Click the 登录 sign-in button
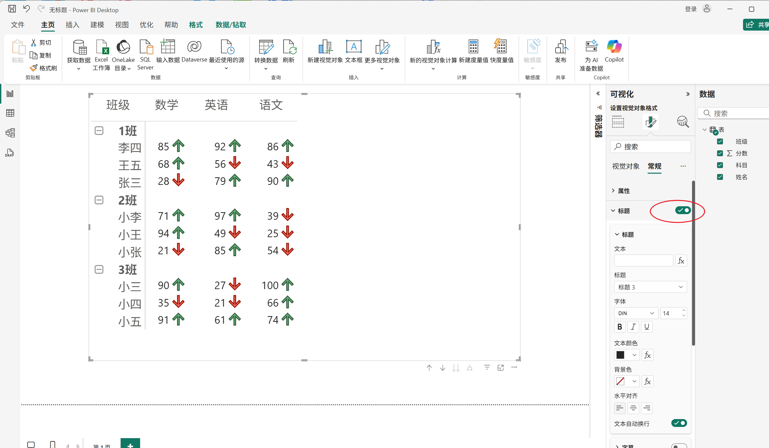 pos(691,9)
